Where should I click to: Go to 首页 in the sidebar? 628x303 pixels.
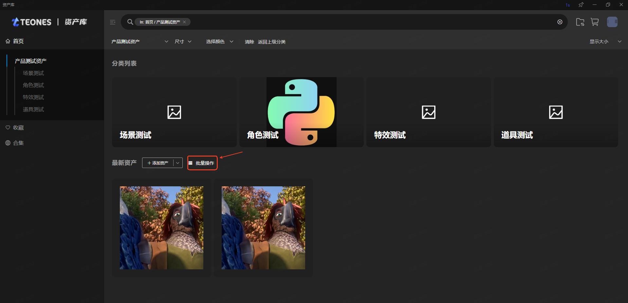[18, 41]
